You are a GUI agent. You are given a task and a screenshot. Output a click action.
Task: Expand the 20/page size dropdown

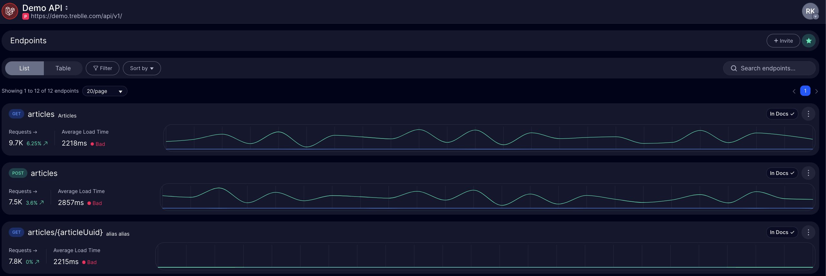tap(104, 91)
